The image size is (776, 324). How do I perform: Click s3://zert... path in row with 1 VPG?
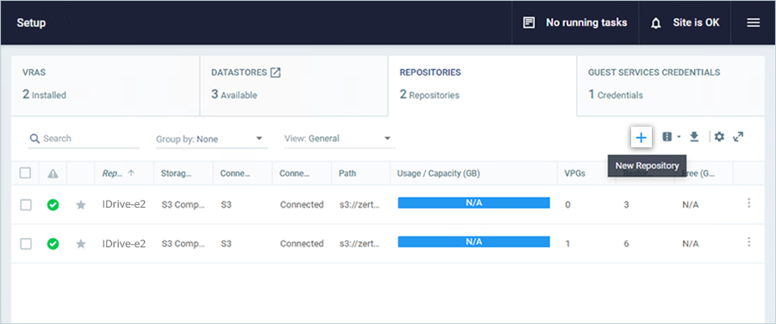coord(360,243)
